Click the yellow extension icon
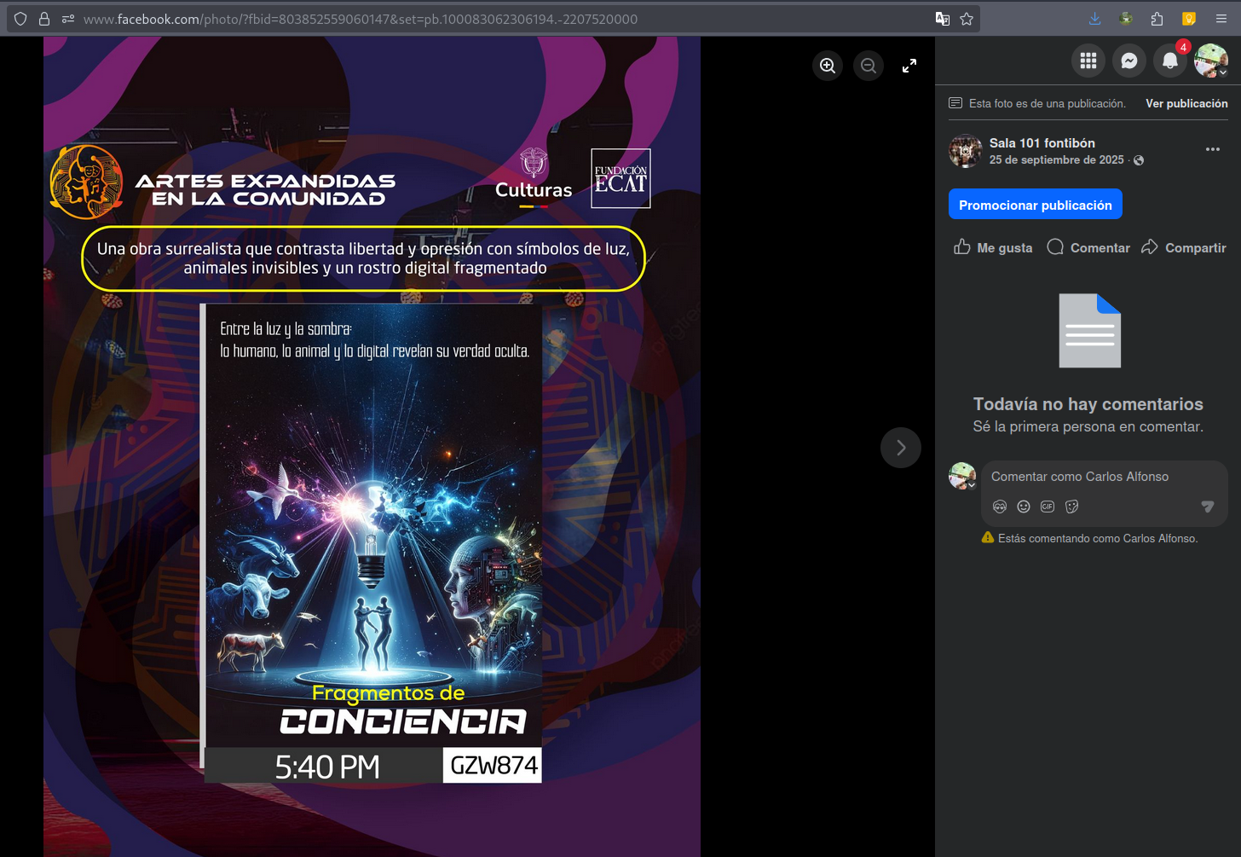Viewport: 1241px width, 857px height. click(x=1189, y=19)
